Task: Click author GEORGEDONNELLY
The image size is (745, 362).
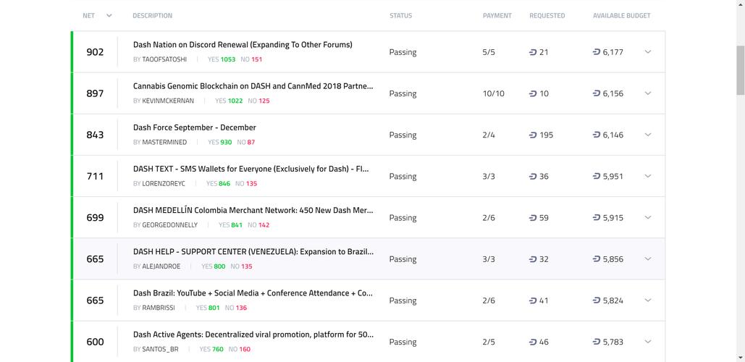Action: click(169, 224)
